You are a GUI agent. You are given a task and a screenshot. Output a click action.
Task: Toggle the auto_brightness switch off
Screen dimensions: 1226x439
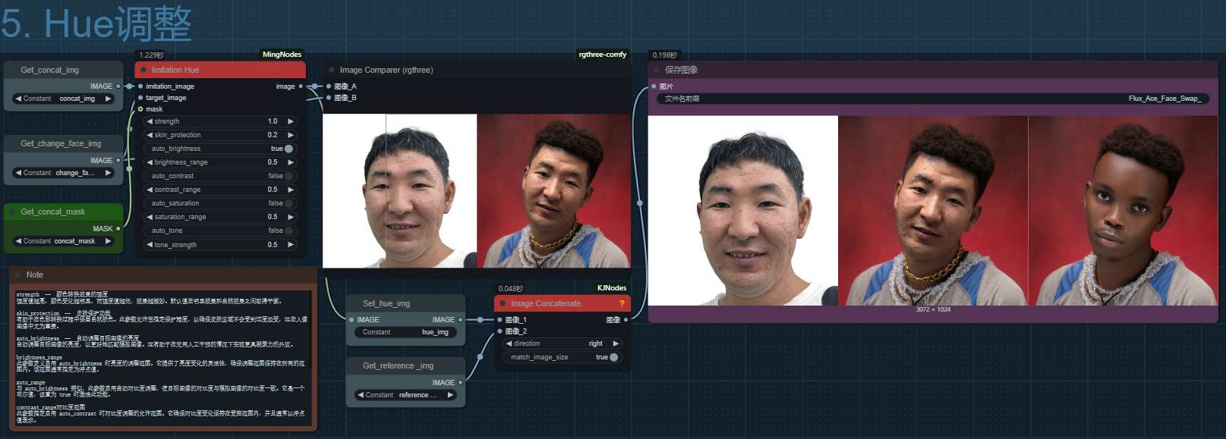[x=288, y=149]
